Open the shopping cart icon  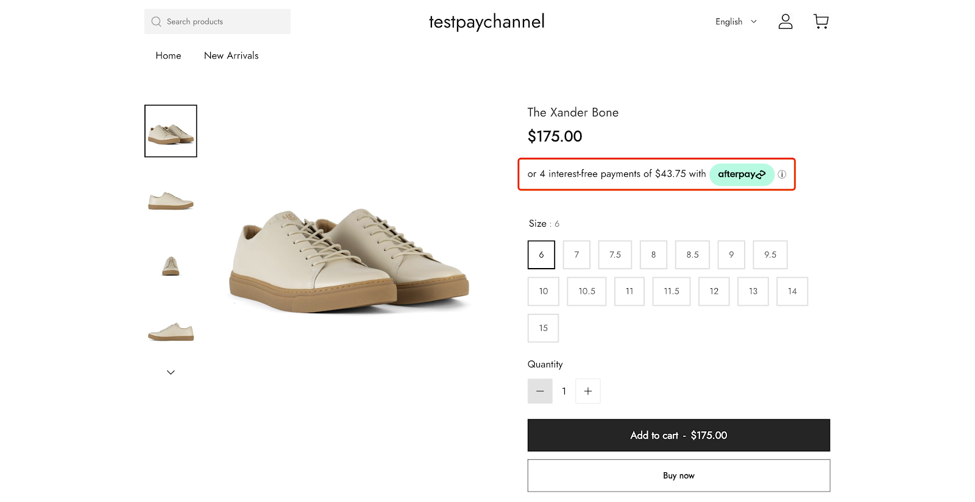click(821, 22)
